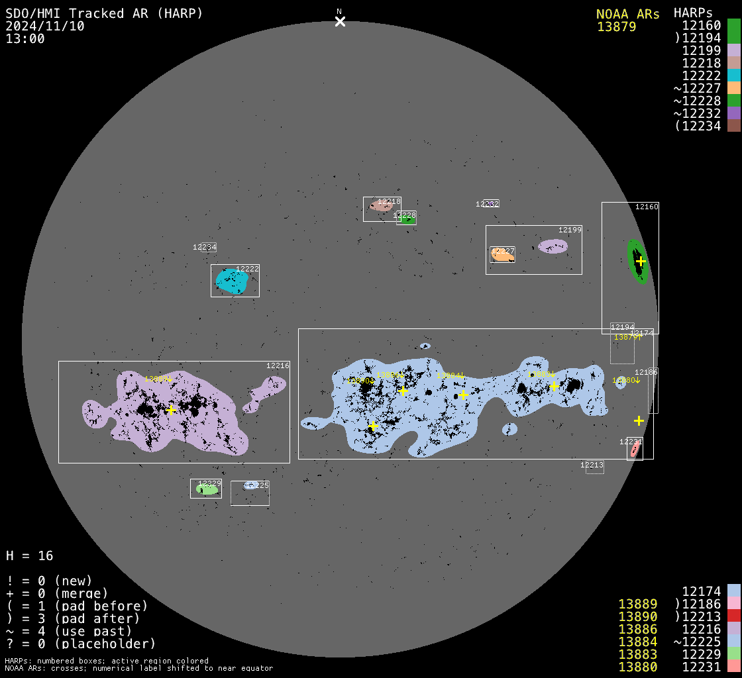Image resolution: width=742 pixels, height=678 pixels.
Task: Click the yellow cross below the 13883 label
Action: pos(555,386)
